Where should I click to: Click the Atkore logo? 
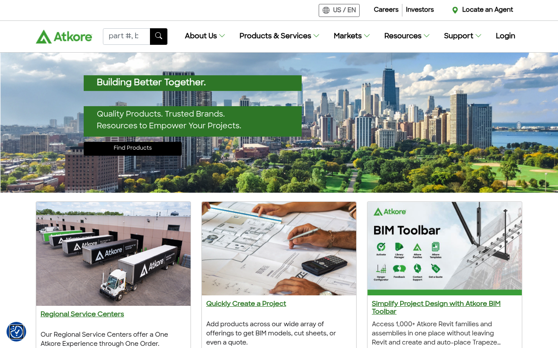point(64,37)
